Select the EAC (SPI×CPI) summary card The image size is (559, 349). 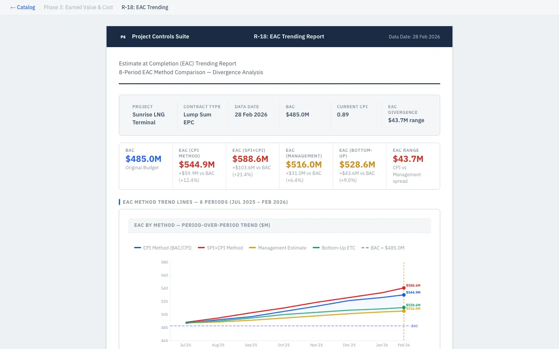point(252,166)
